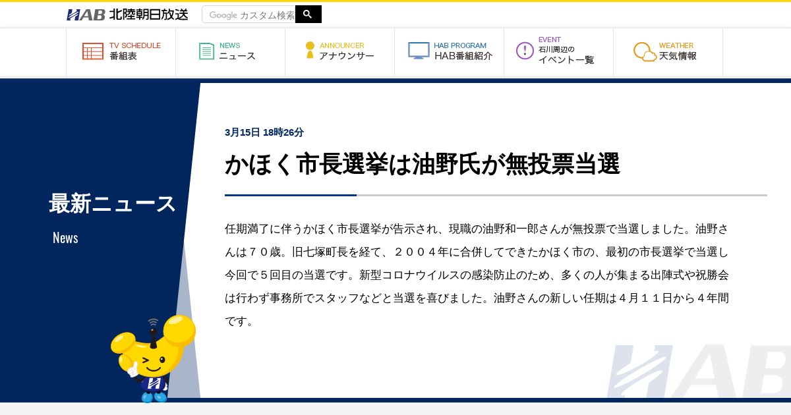Click the Google custom search input field
The width and height of the screenshot is (791, 415).
point(249,14)
